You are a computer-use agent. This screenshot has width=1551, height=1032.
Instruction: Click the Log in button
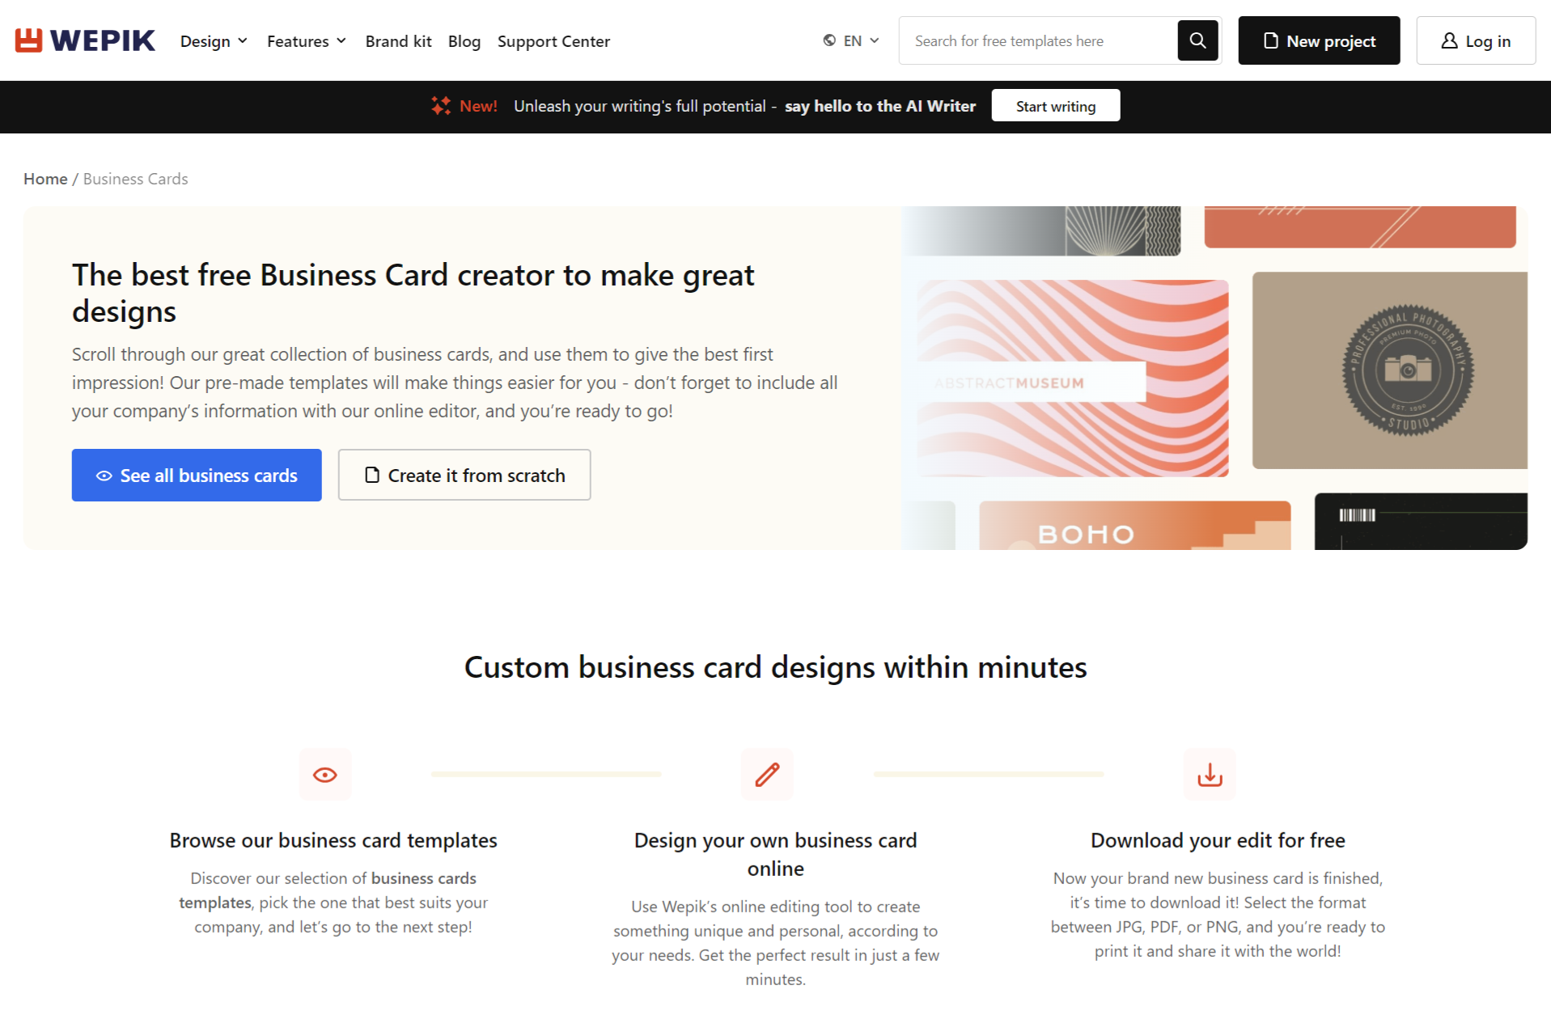point(1476,40)
